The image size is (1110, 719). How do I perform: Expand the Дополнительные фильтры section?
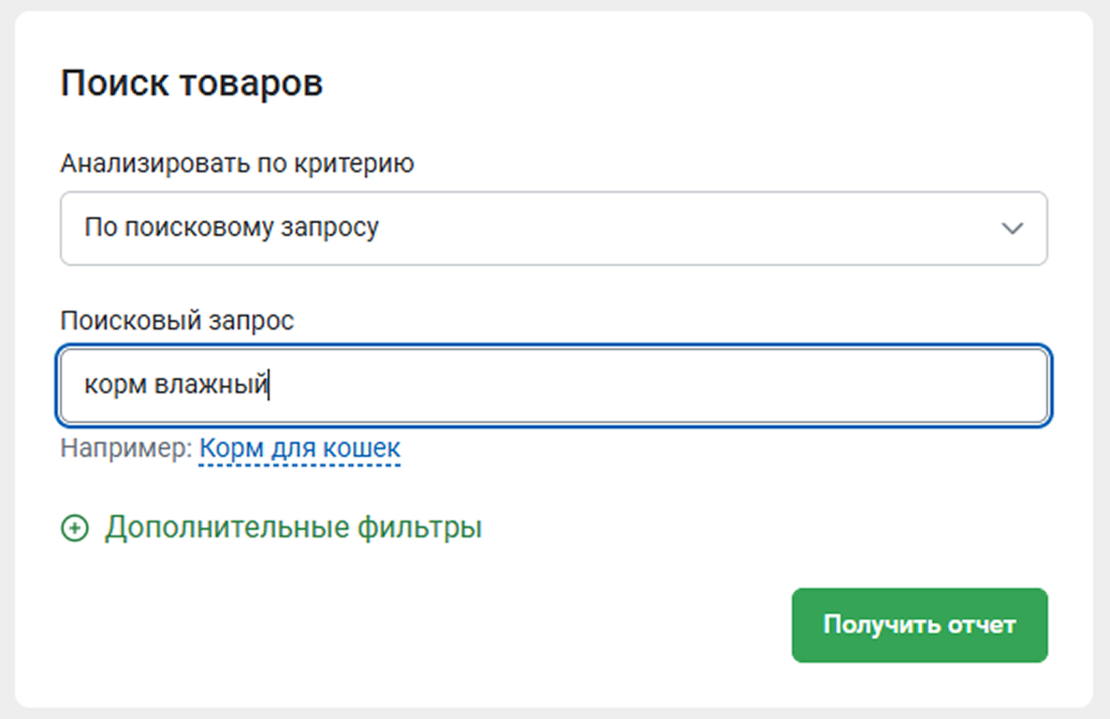292,528
